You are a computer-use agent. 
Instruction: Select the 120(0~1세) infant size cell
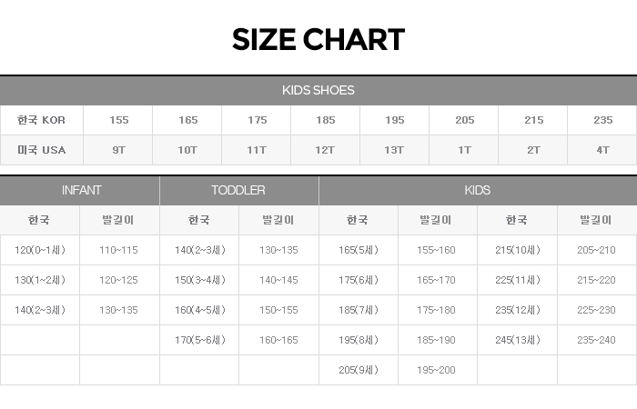click(x=40, y=250)
